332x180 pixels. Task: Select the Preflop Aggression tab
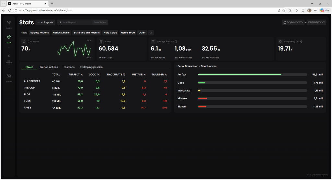point(91,67)
